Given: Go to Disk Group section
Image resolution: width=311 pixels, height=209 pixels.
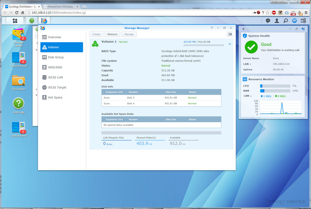Looking at the screenshot, I should (62, 57).
